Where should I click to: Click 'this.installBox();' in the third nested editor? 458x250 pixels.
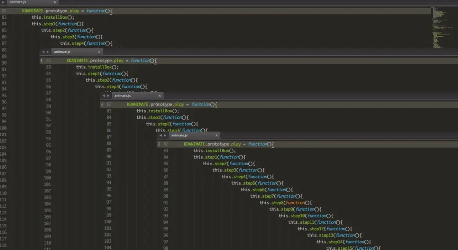[x=158, y=111]
